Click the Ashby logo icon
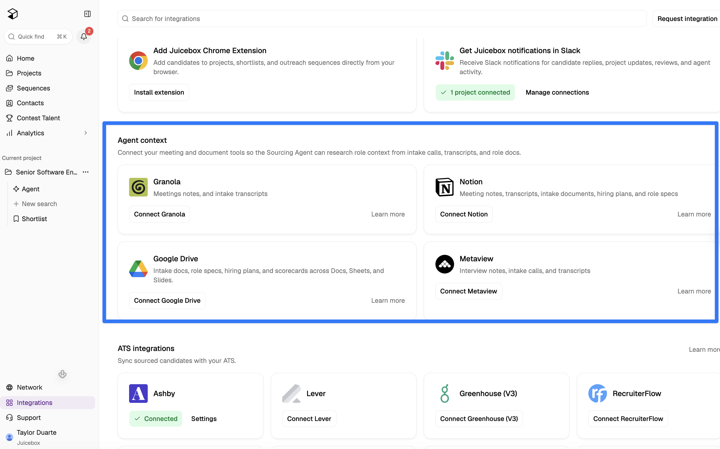Viewport: 720px width, 449px height. point(138,394)
